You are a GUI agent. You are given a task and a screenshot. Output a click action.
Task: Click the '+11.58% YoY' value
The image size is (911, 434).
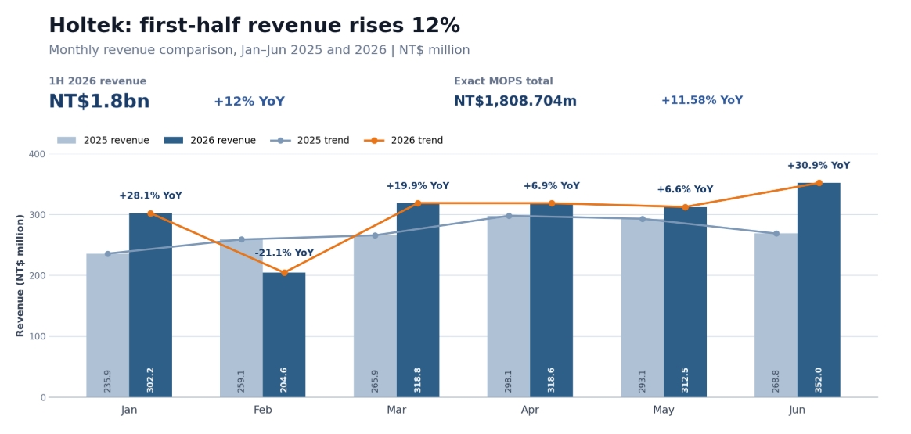(x=702, y=100)
